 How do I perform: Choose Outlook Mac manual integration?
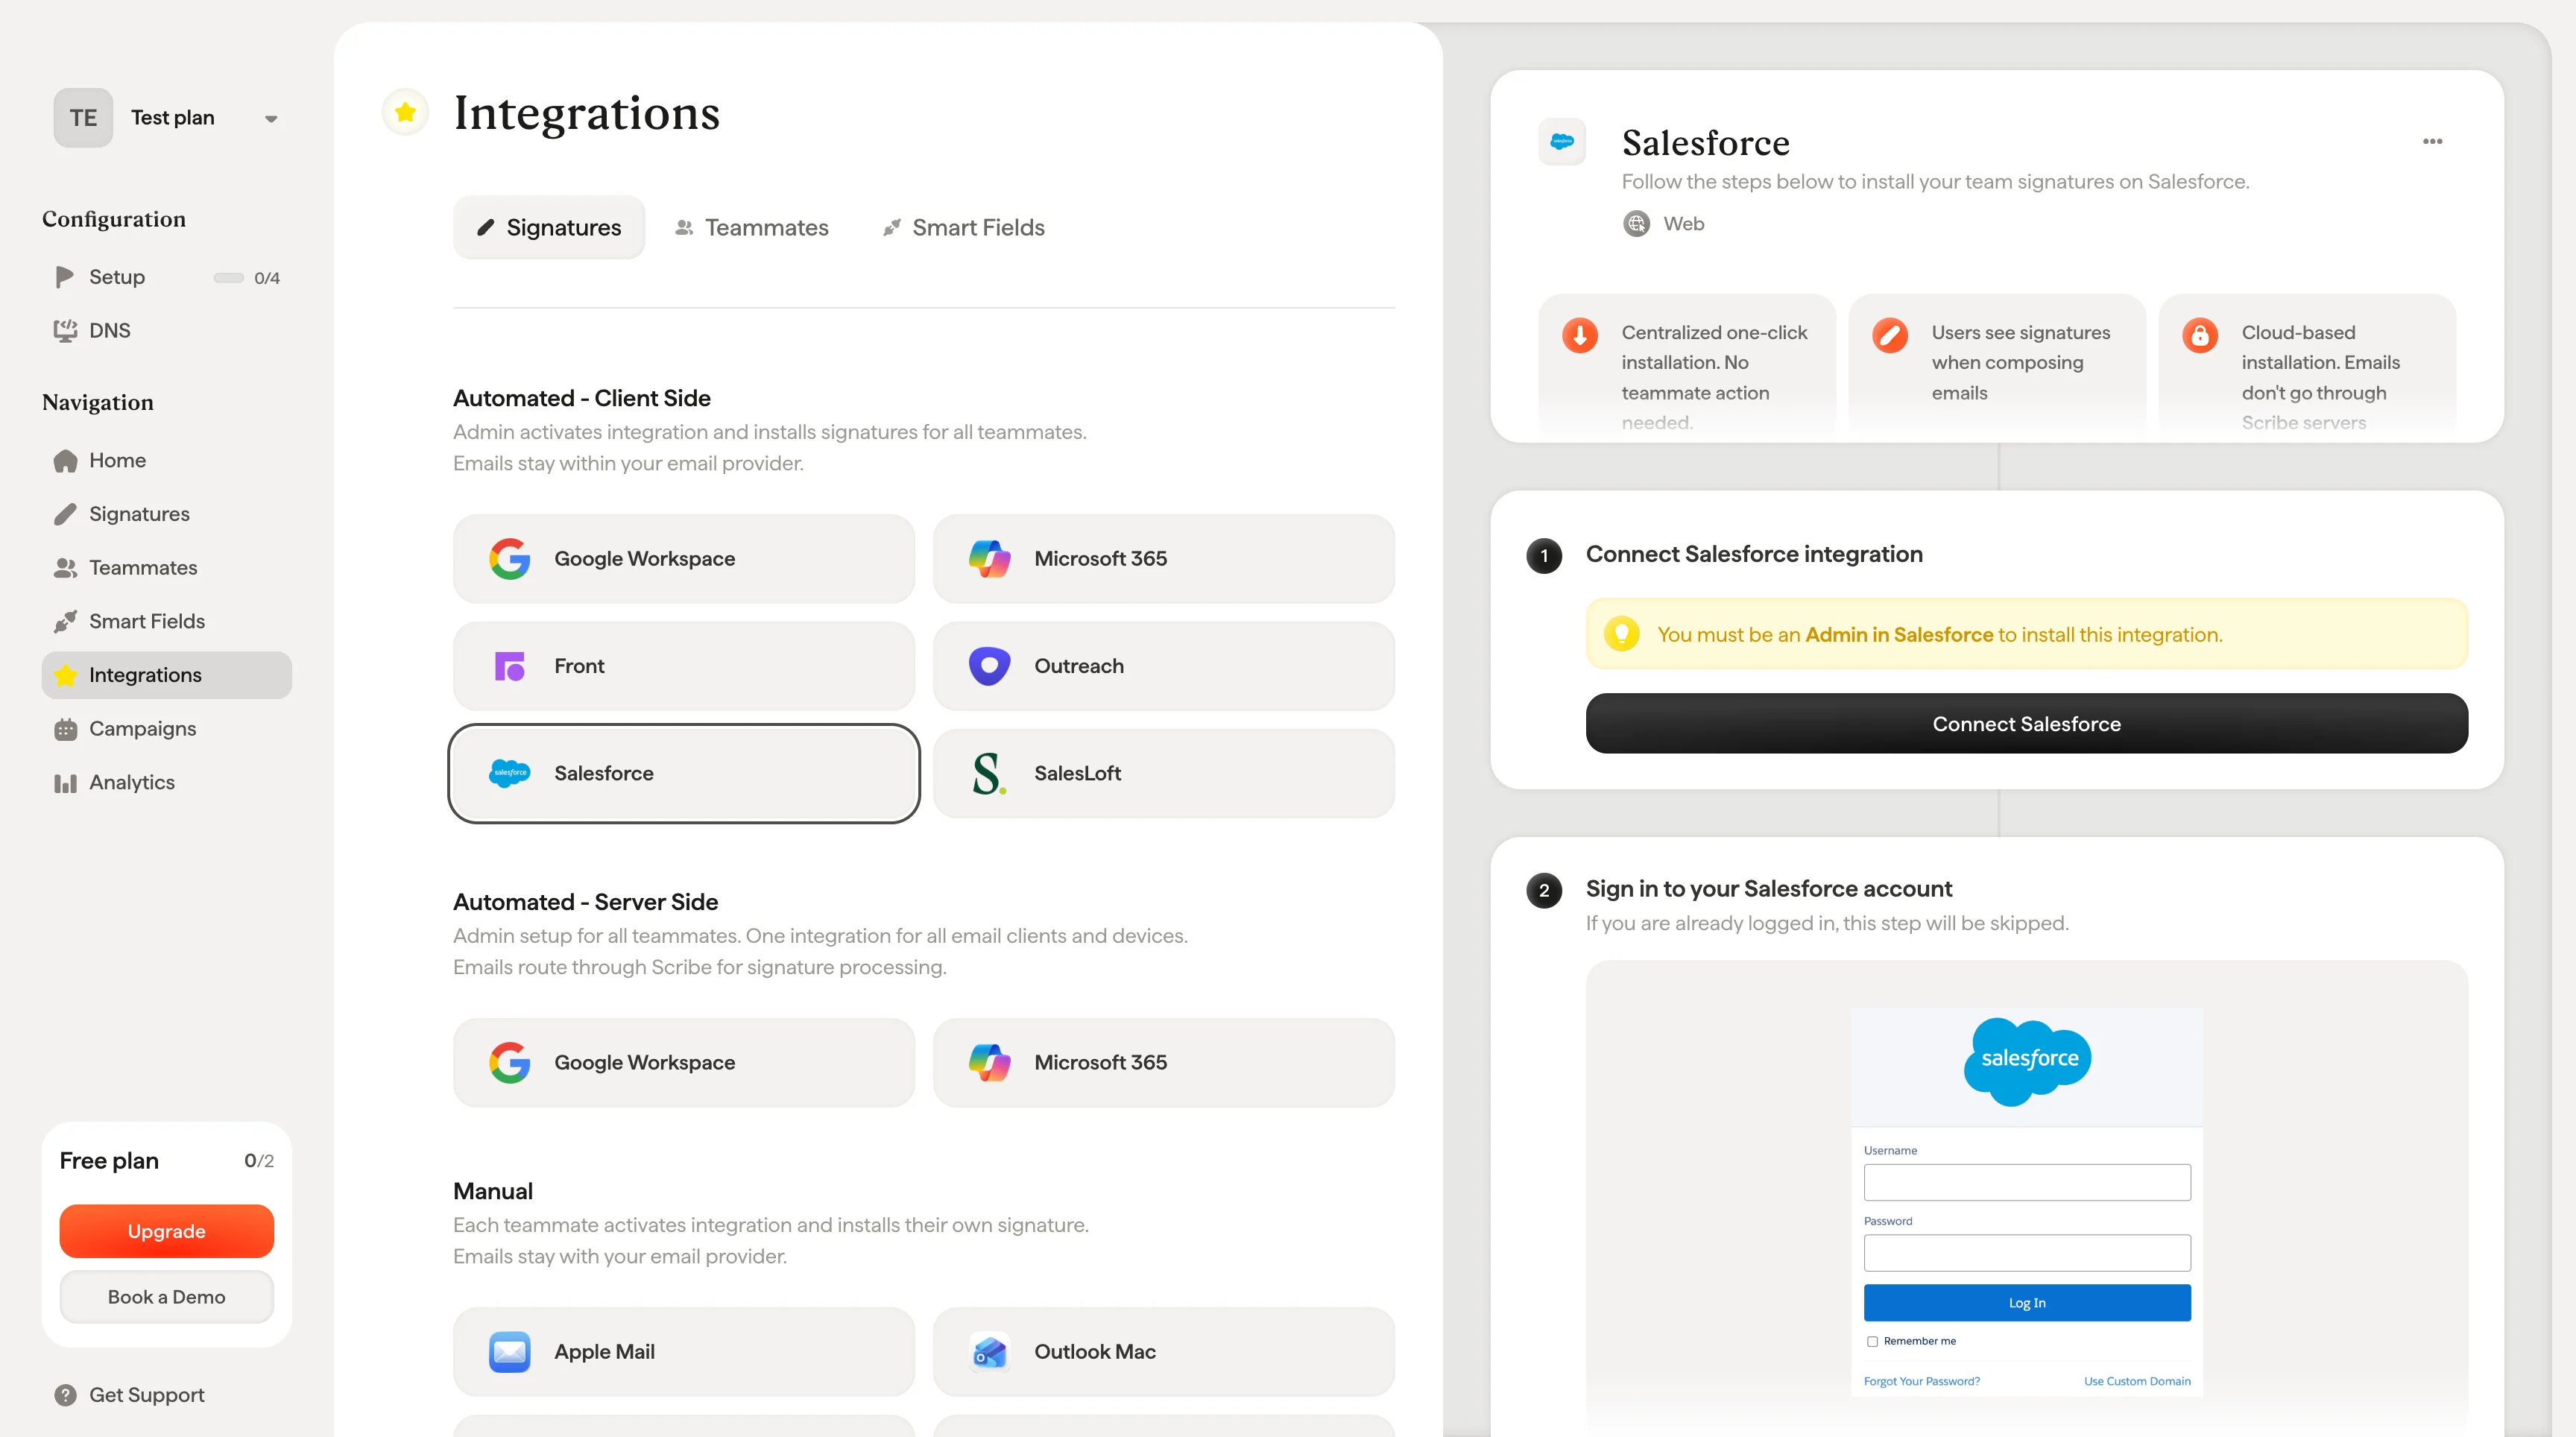coord(1164,1352)
